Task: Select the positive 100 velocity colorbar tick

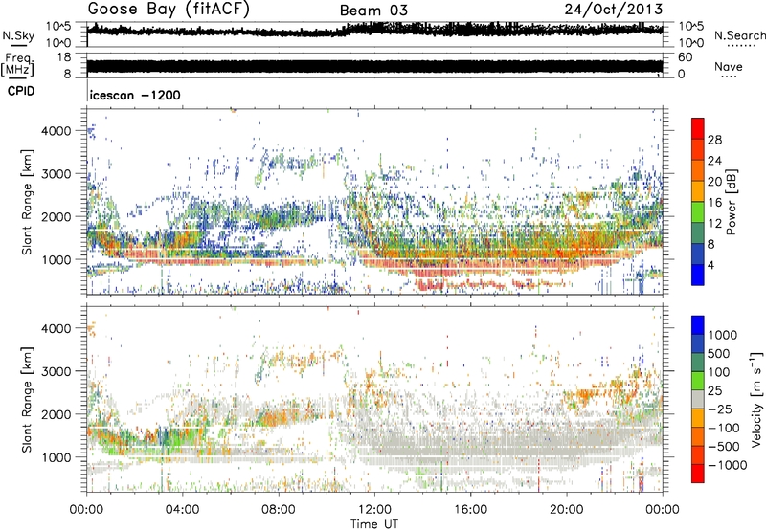Action: [x=719, y=372]
